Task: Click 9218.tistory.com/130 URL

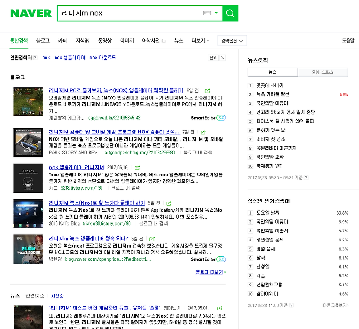Action: coord(81,188)
